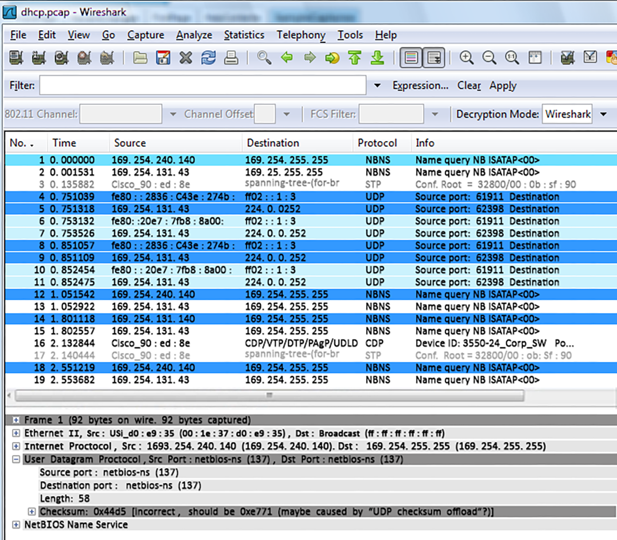Edit capture filters icon
This screenshot has height=540, width=617.
[x=568, y=58]
